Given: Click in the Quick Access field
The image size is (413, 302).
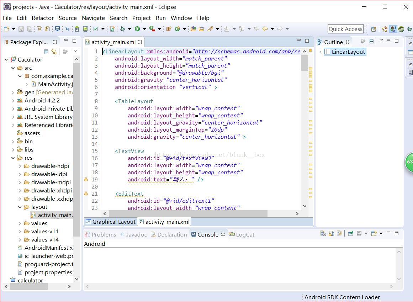Looking at the screenshot, I should pyautogui.click(x=345, y=29).
